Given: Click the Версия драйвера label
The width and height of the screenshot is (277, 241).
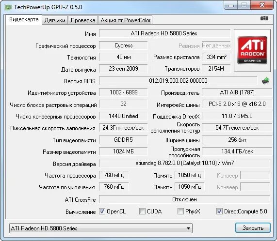Looking at the screenshot, I should tap(74, 164).
